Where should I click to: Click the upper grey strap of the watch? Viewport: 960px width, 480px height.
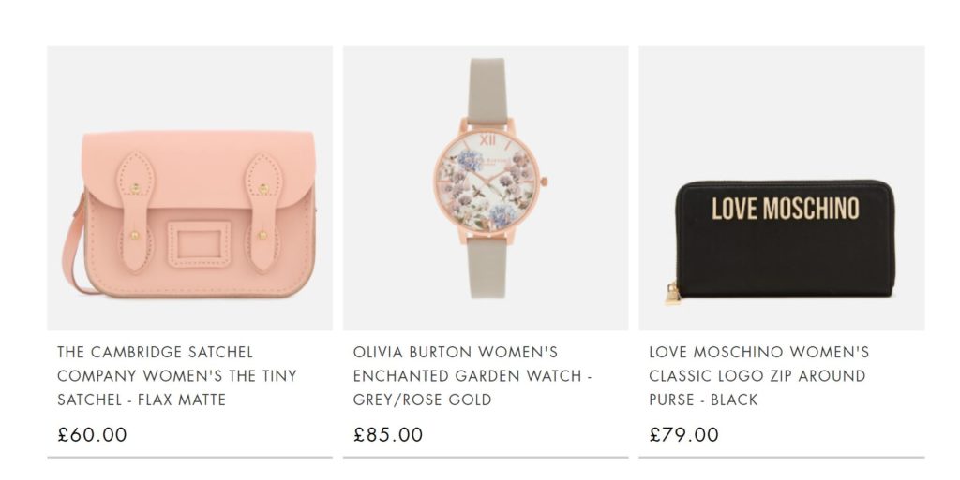pos(487,90)
